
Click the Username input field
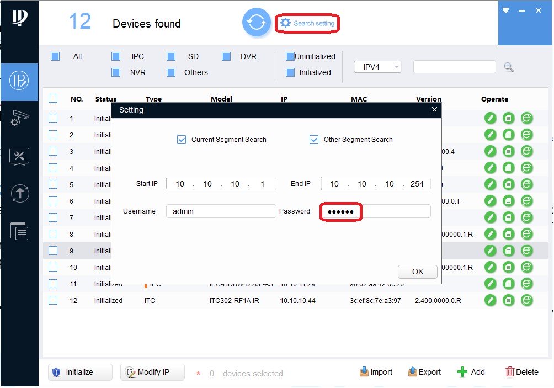coord(221,211)
